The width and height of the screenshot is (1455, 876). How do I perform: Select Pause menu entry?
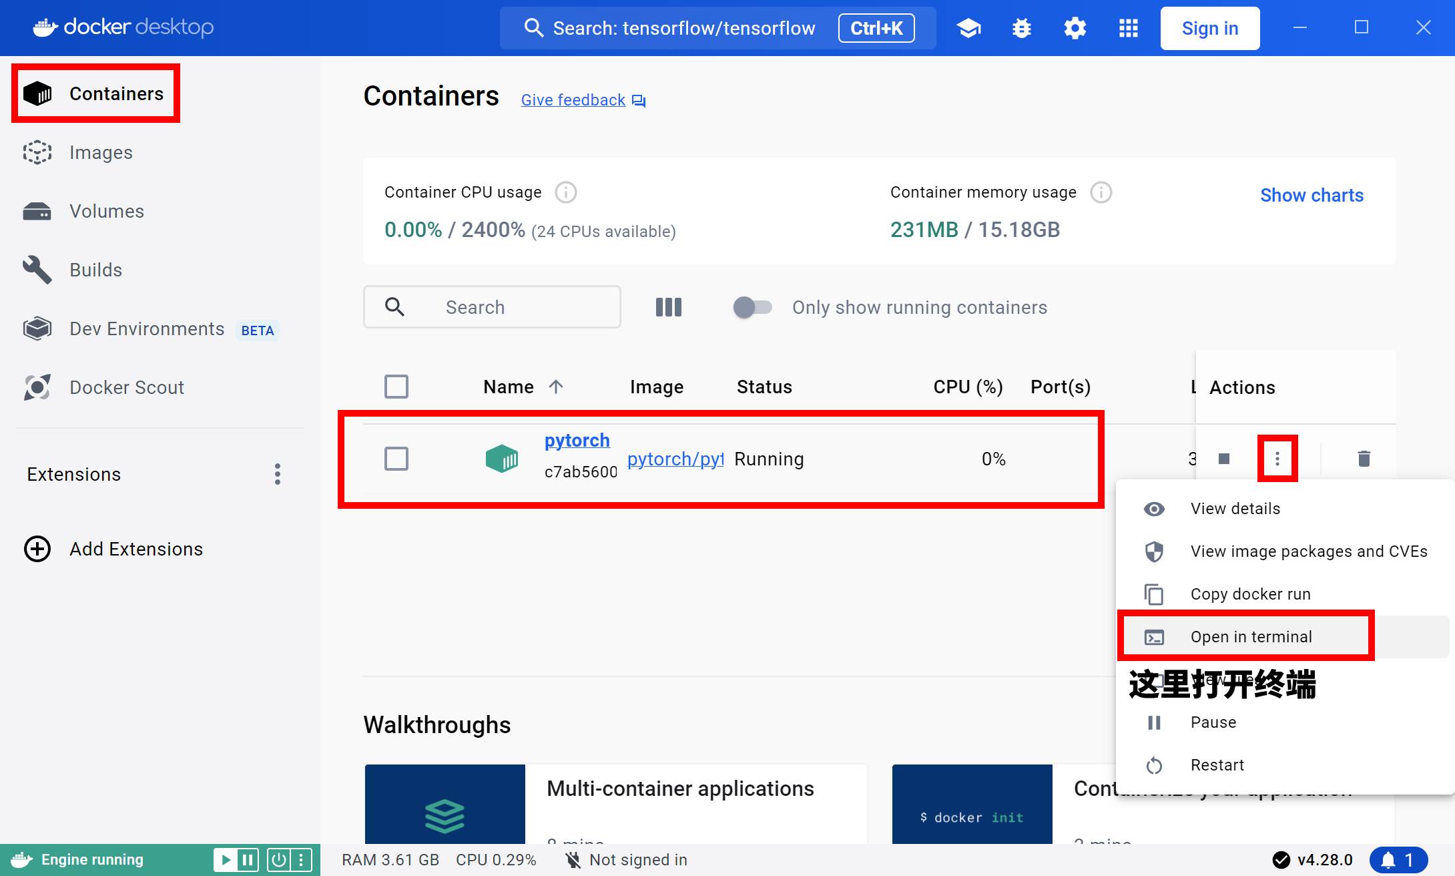click(1285, 722)
